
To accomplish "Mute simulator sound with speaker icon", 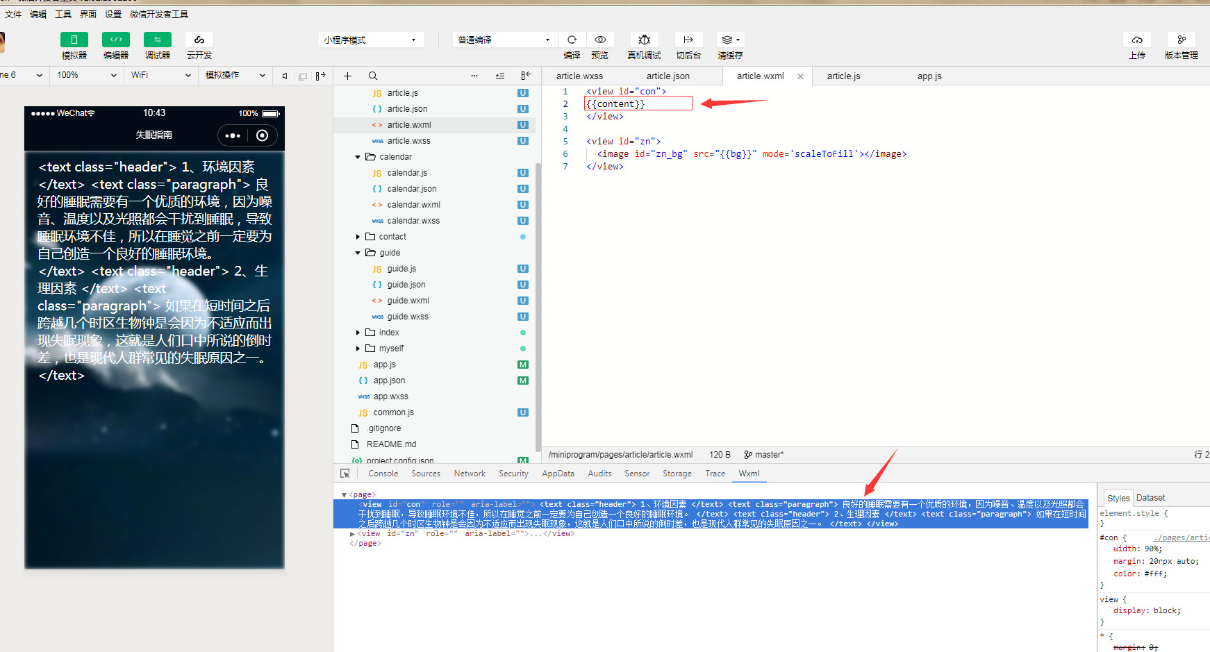I will [x=285, y=76].
